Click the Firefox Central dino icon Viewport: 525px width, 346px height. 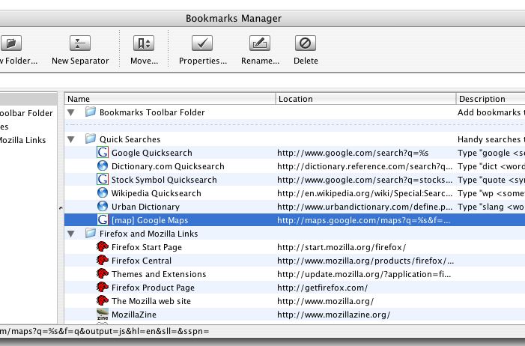point(103,261)
